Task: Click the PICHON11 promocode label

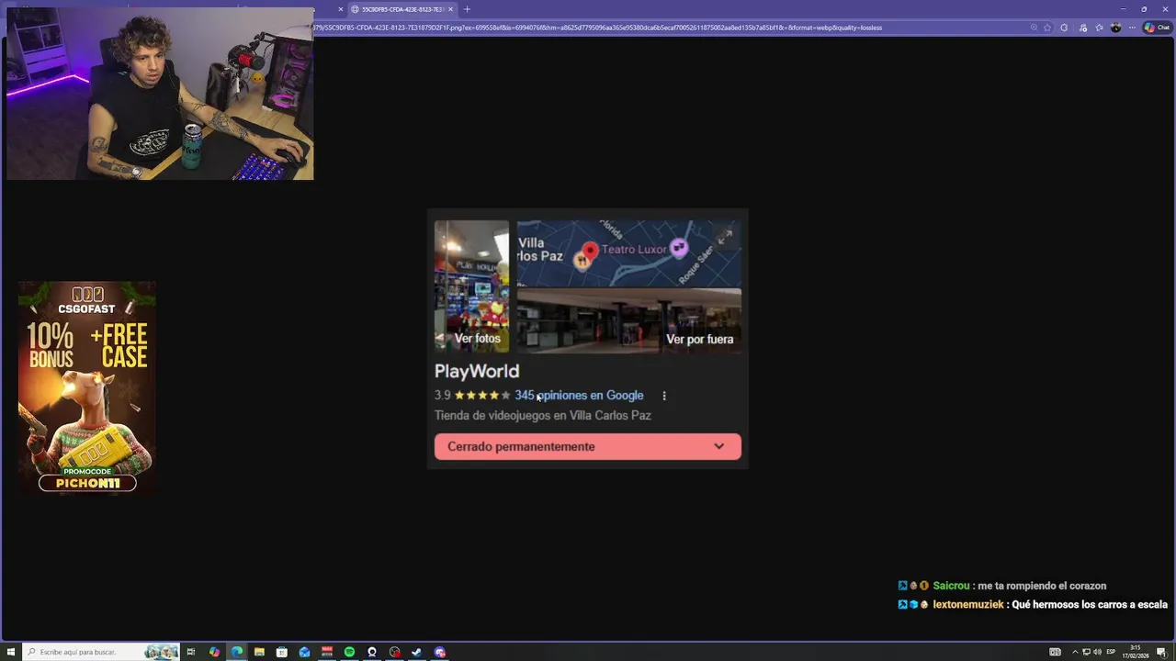Action: (x=87, y=483)
